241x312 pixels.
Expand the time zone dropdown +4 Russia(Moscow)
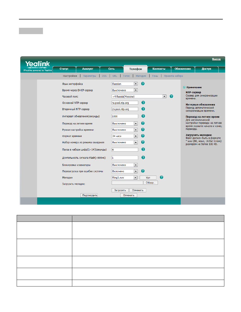[x=139, y=97]
